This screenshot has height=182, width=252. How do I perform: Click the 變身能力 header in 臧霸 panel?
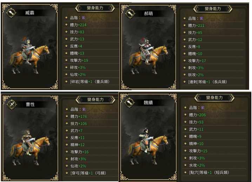point(95,8)
